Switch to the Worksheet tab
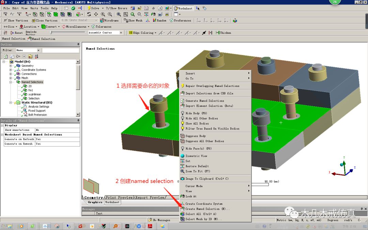 (x=112, y=202)
